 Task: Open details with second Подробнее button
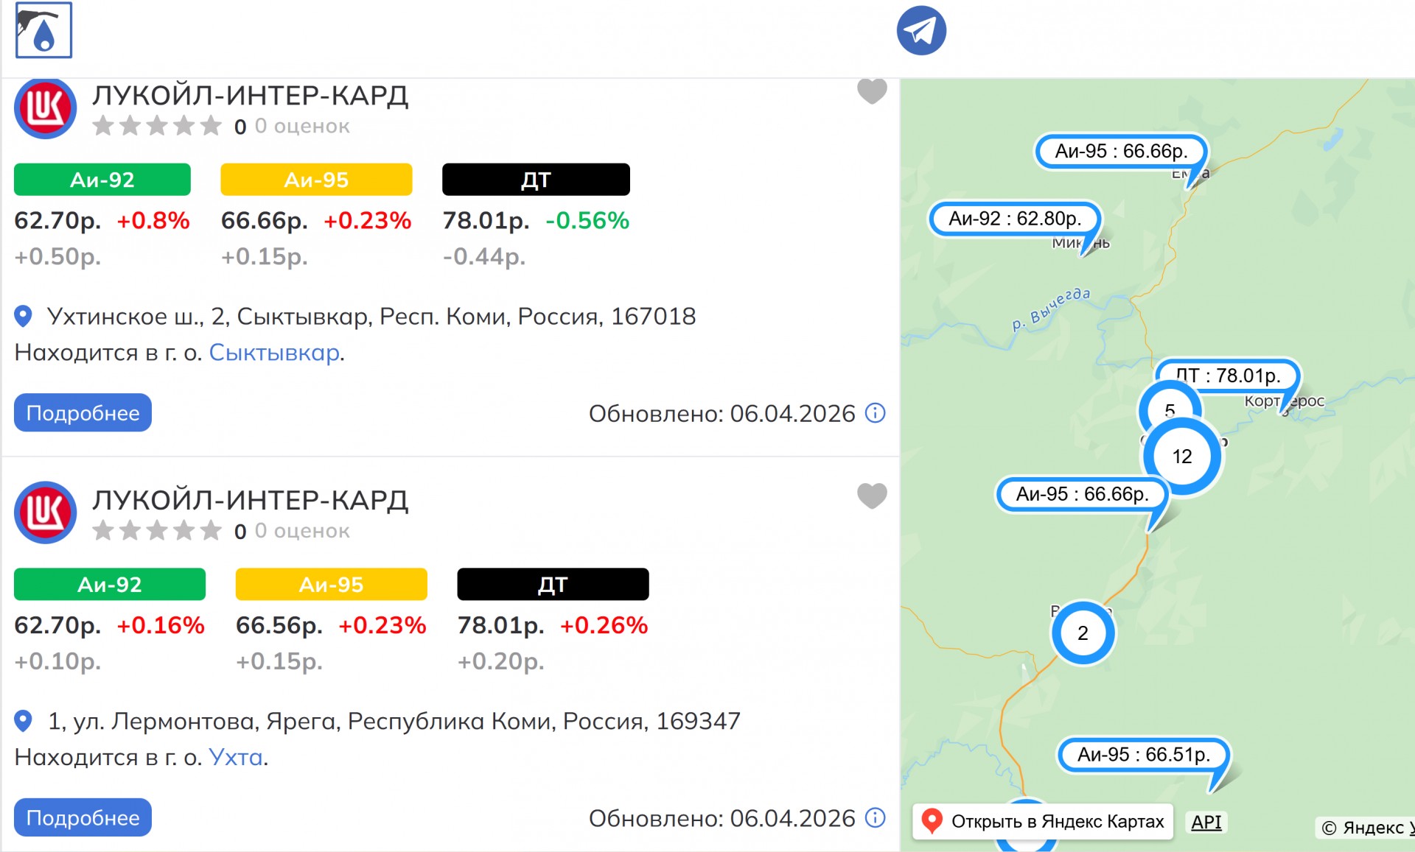tap(83, 817)
